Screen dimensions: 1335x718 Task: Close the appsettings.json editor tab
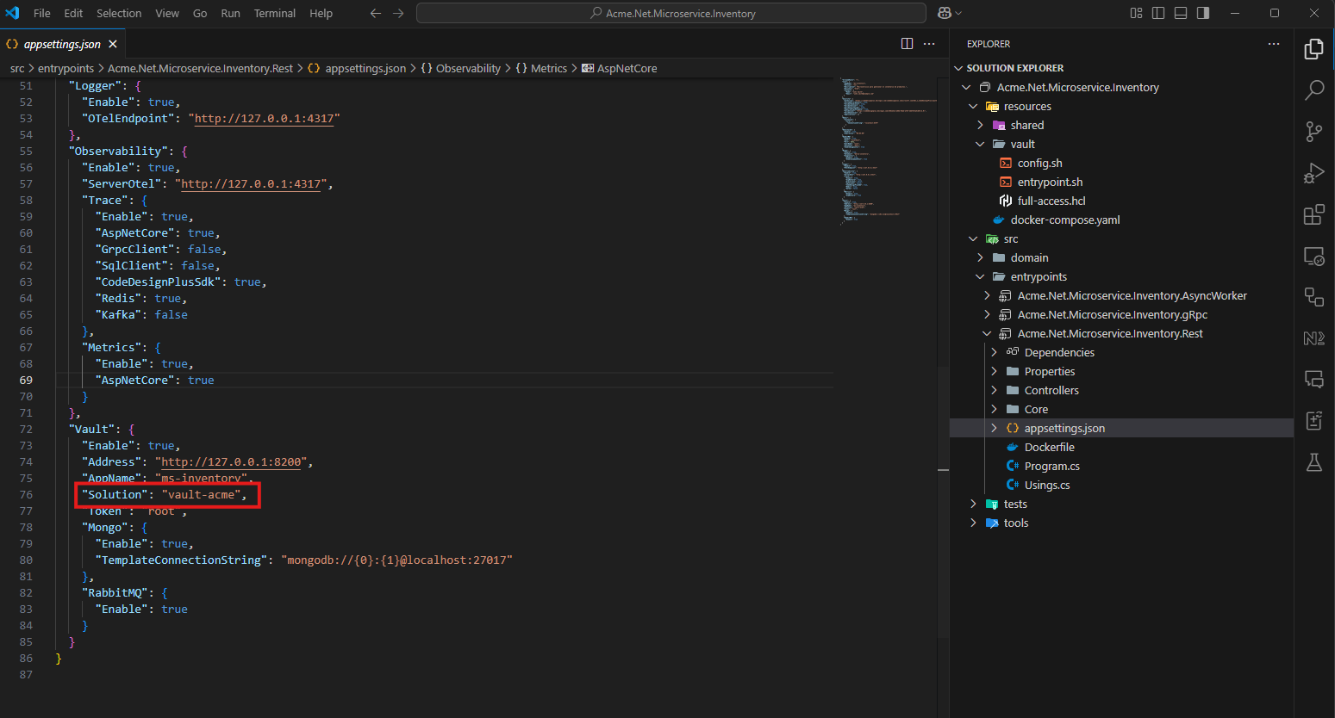[113, 44]
